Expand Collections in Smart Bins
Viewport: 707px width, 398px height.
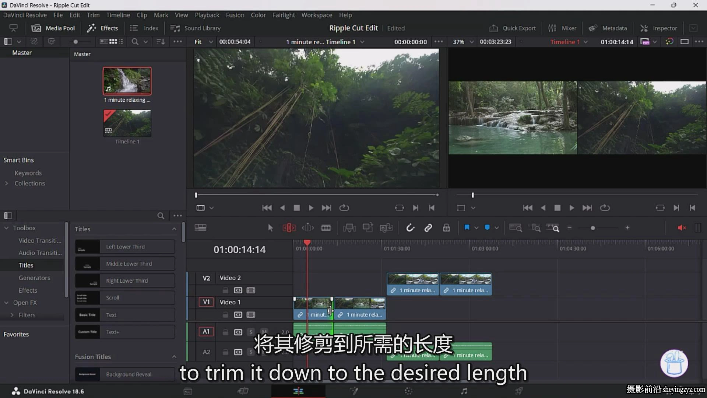pos(6,184)
